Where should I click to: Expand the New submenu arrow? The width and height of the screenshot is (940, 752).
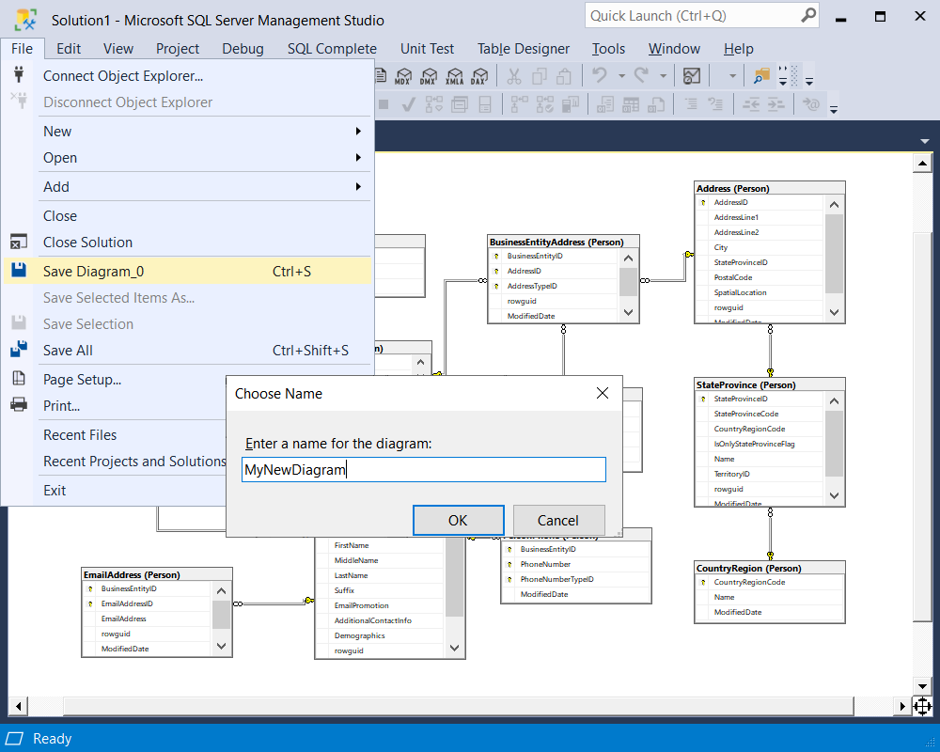coord(359,131)
